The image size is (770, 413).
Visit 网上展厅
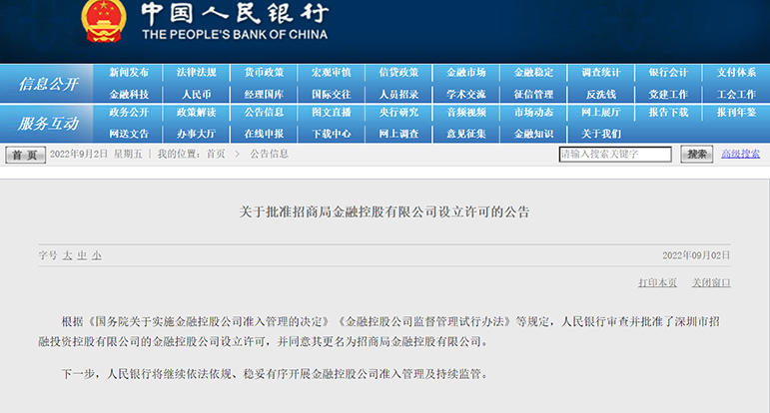[x=601, y=113]
